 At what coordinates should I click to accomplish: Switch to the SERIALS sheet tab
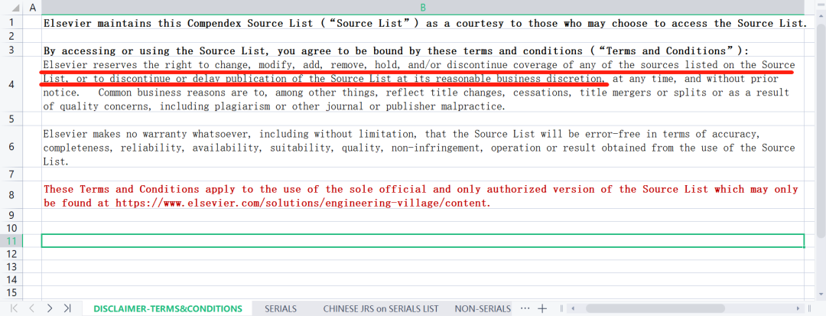pos(281,308)
